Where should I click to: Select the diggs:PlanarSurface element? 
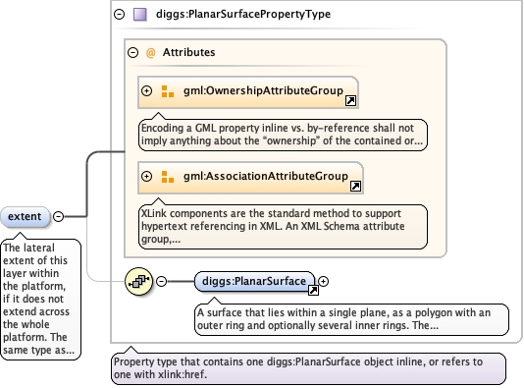pyautogui.click(x=254, y=281)
